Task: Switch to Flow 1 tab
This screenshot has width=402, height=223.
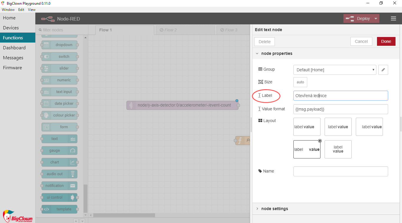Action: click(125, 30)
